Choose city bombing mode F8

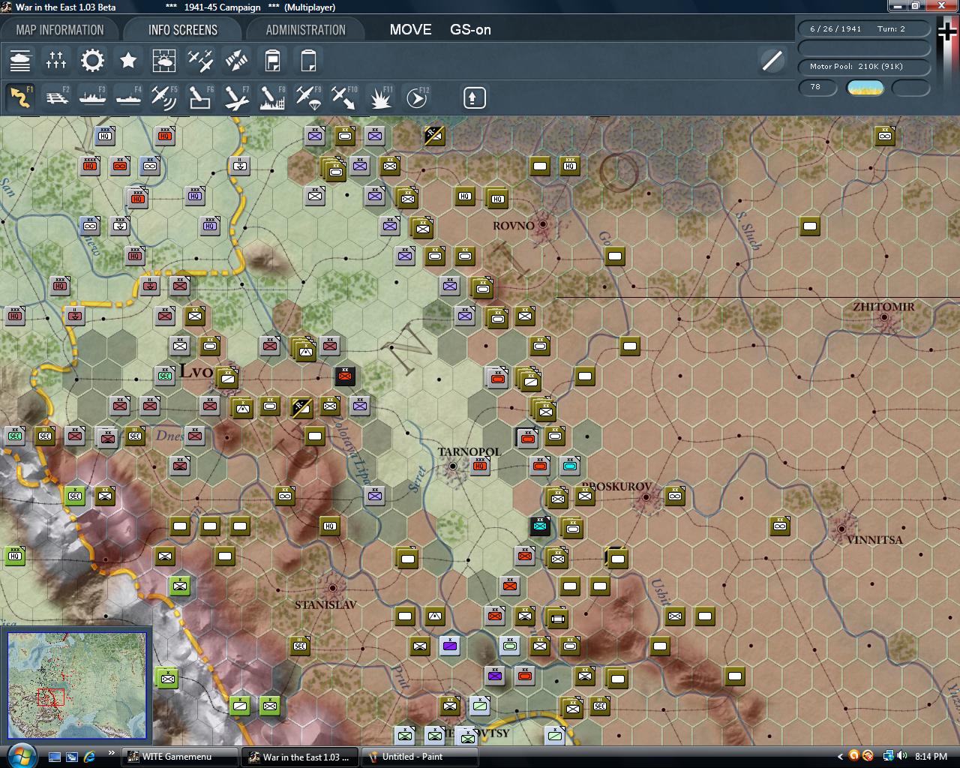click(x=272, y=97)
